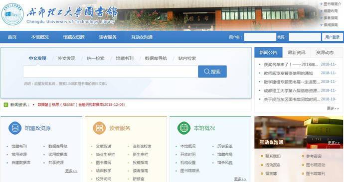Screen dimensions: 344x182
Task: Open 新生专栏 link
Action: [141, 155]
